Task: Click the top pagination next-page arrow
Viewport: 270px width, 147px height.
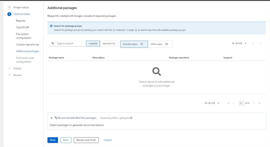Action: tap(261, 43)
